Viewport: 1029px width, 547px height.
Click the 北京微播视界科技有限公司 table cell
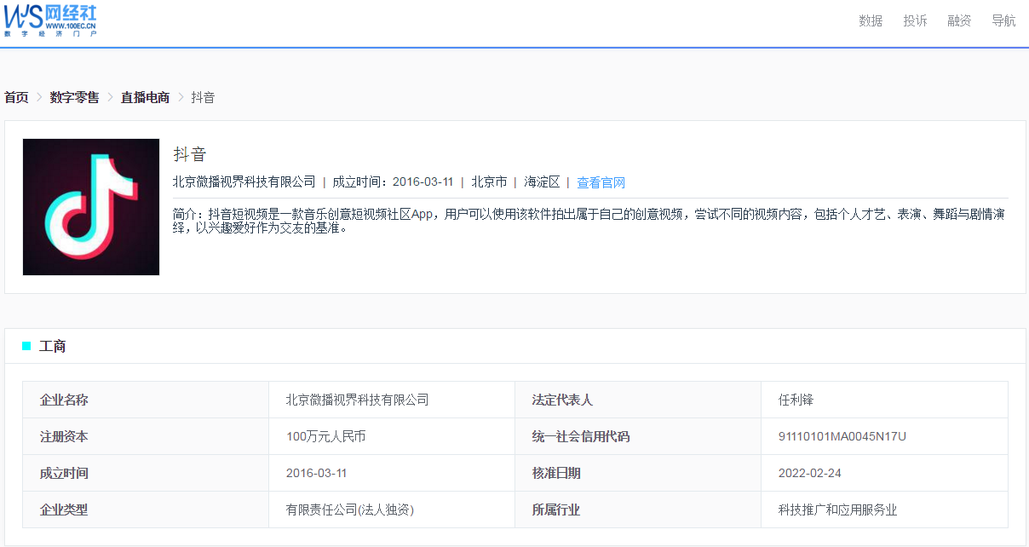(x=392, y=400)
